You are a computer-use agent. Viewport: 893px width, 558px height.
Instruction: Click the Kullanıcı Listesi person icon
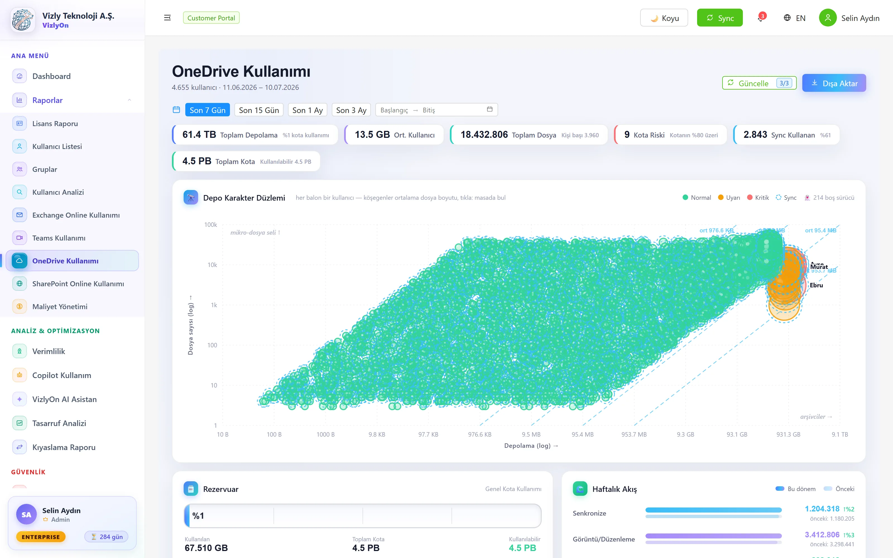[20, 146]
